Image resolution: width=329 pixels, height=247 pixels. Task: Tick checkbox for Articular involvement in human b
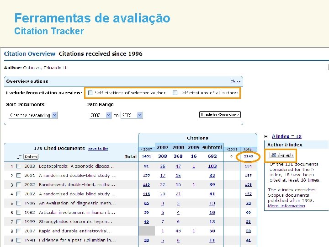tap(18, 212)
